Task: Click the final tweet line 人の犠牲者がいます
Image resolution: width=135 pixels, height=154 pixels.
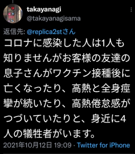Action: (49, 134)
